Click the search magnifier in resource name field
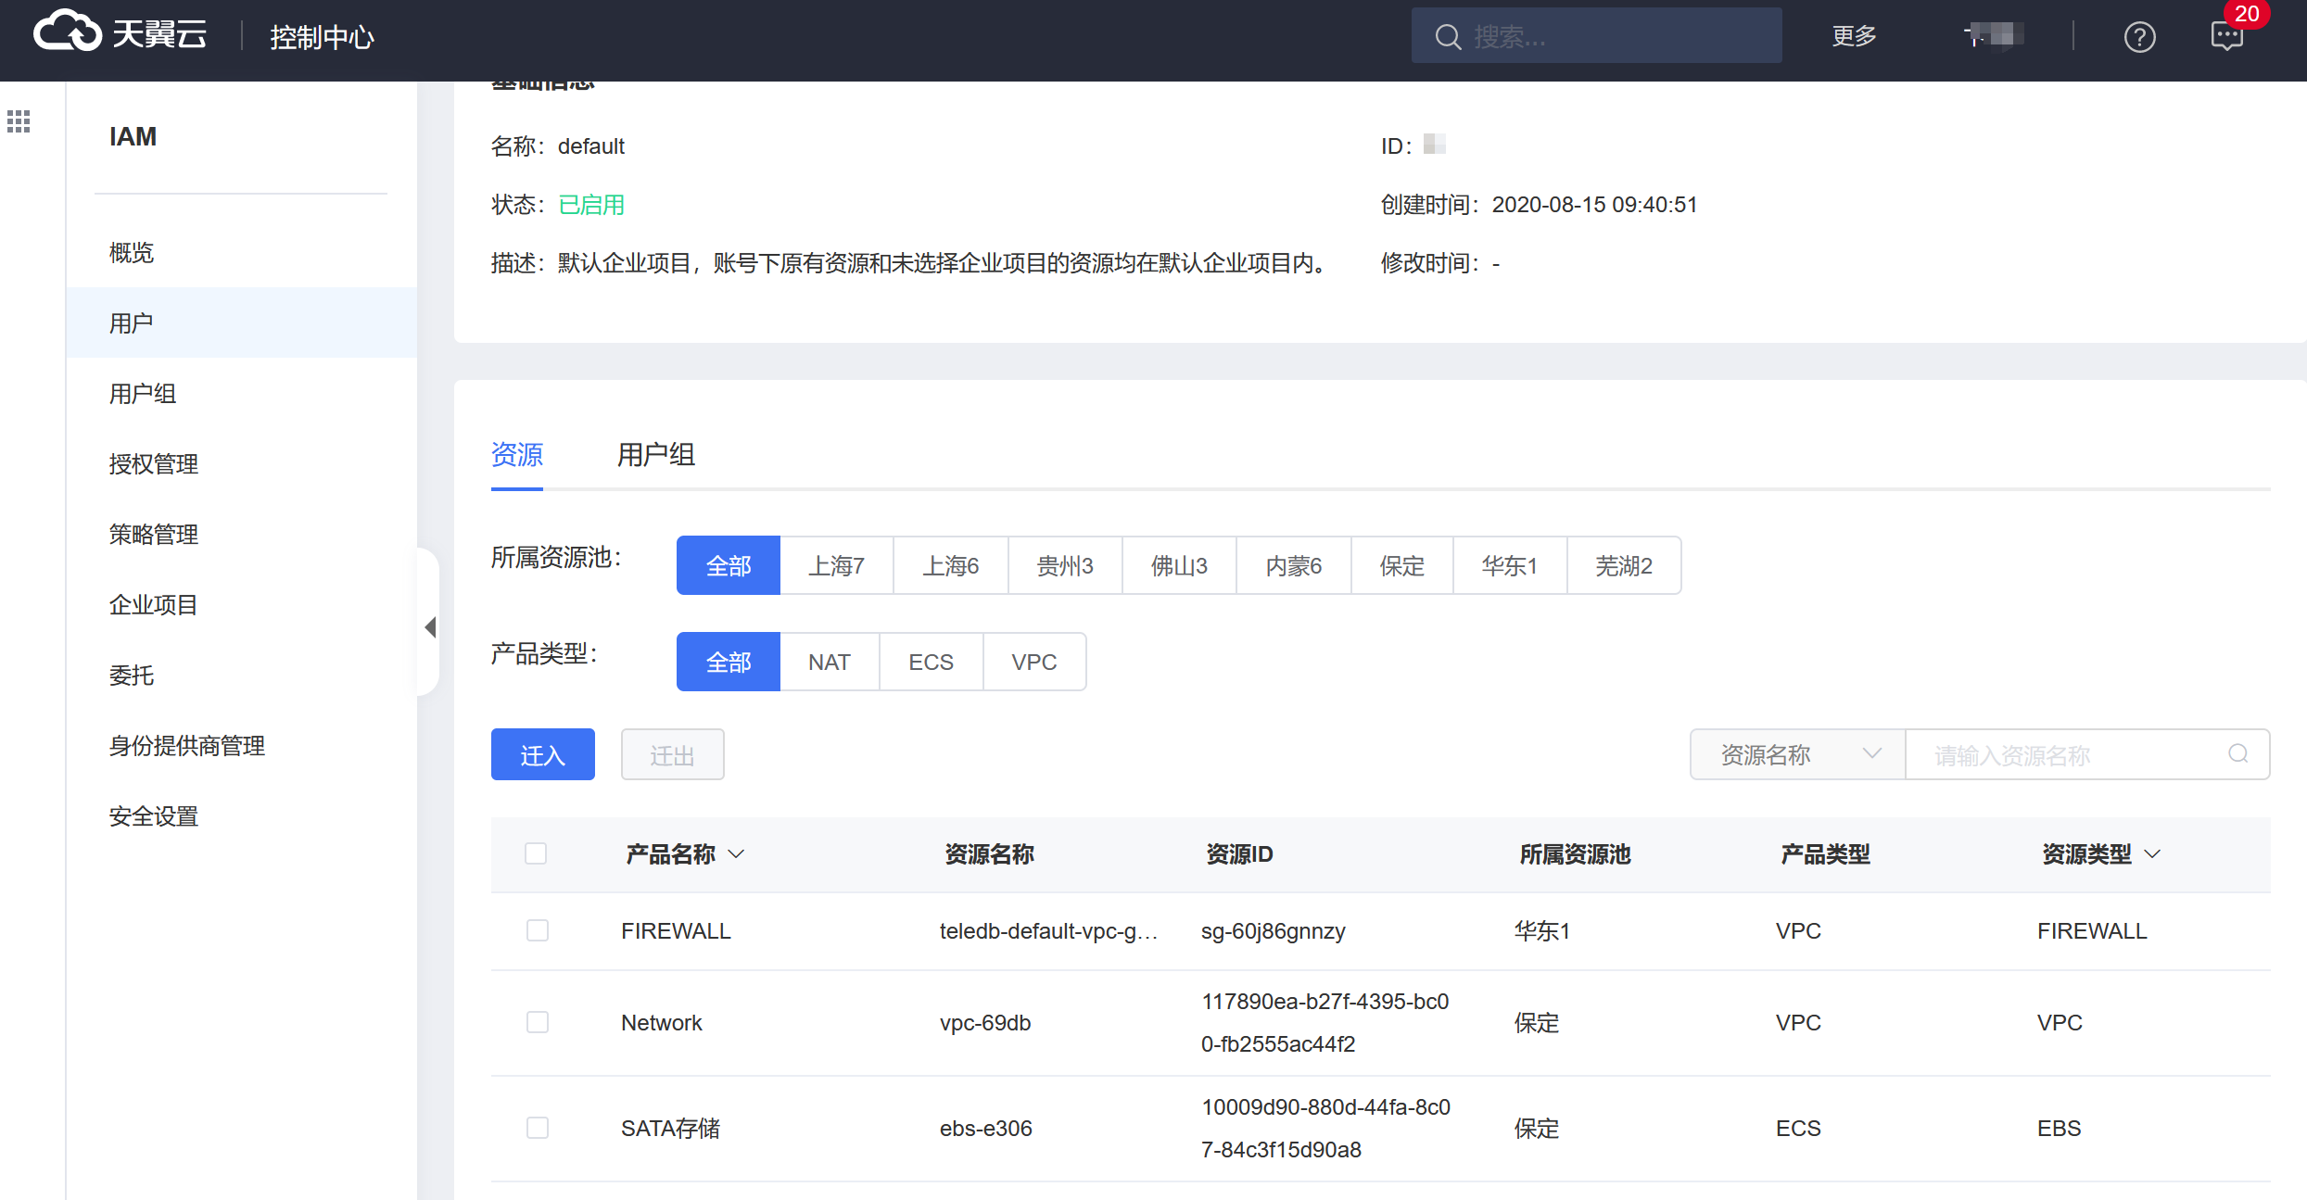 [2238, 754]
